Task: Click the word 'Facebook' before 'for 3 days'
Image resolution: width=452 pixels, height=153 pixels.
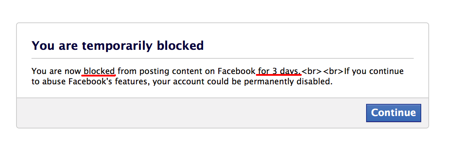Action: click(x=237, y=71)
